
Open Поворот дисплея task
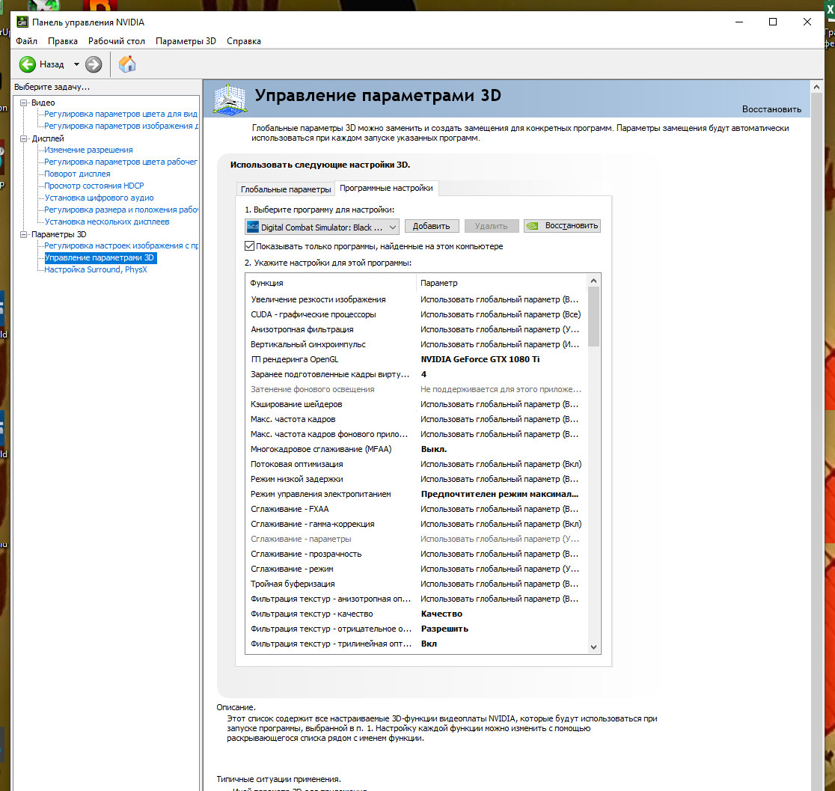pyautogui.click(x=77, y=174)
